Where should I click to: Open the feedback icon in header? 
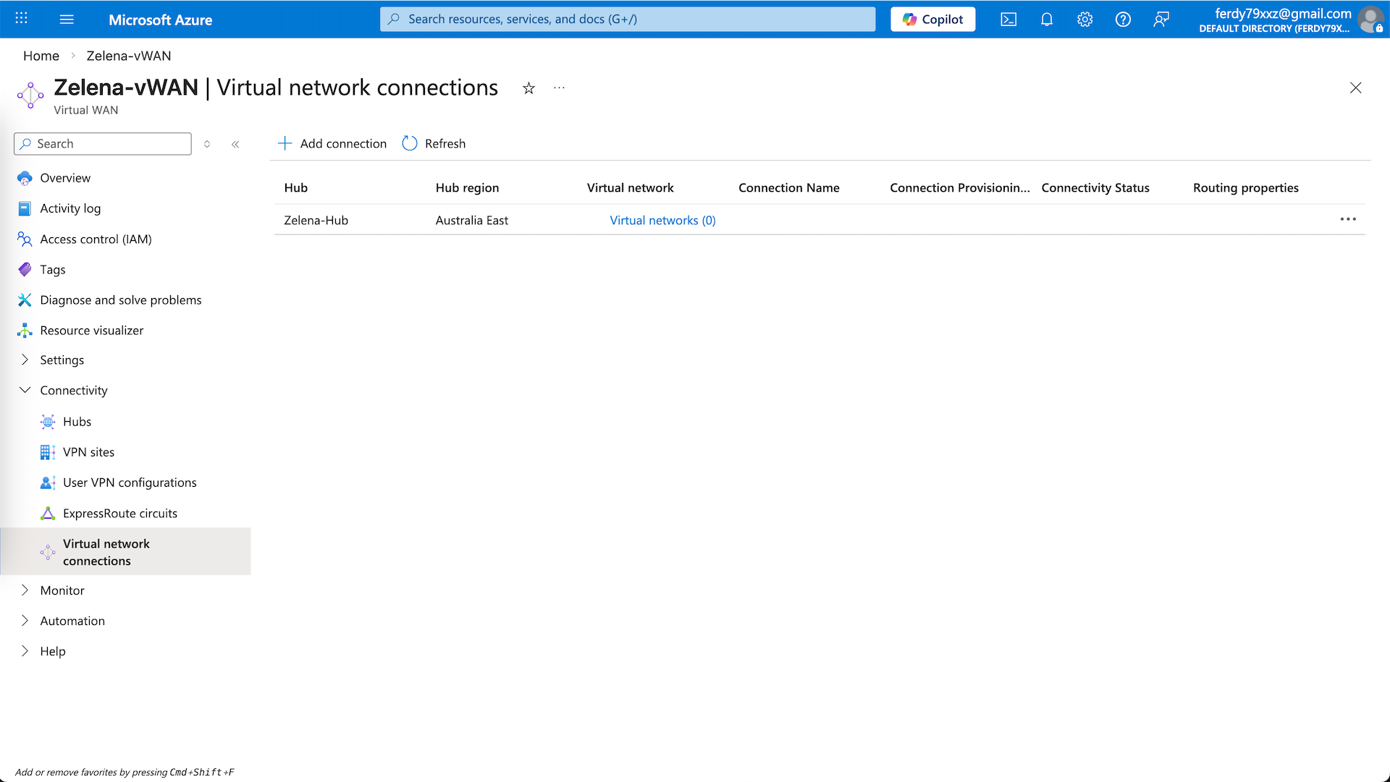click(x=1161, y=20)
